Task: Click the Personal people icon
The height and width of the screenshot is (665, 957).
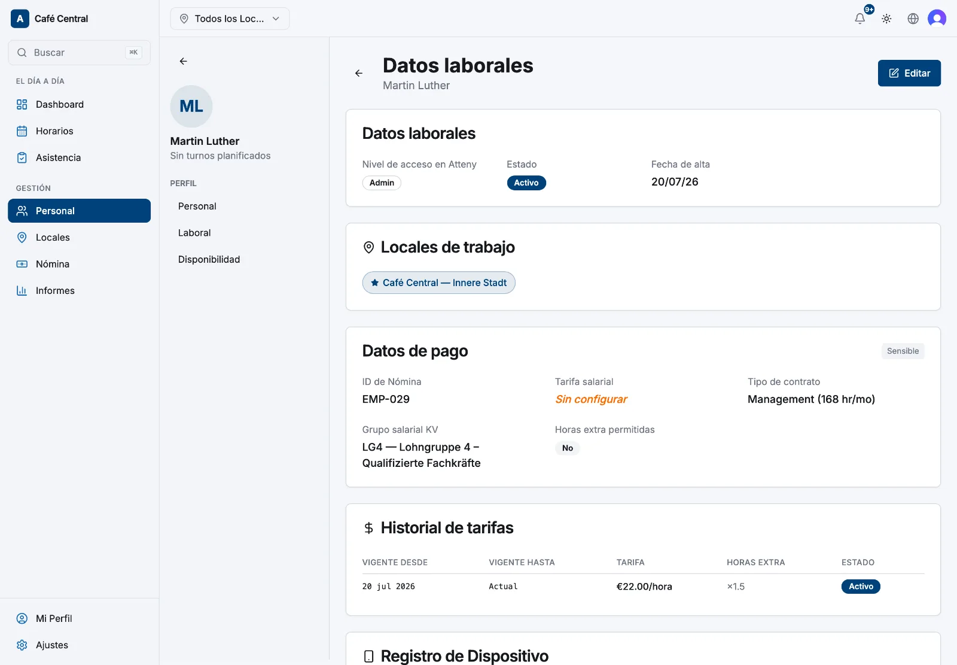Action: point(22,211)
